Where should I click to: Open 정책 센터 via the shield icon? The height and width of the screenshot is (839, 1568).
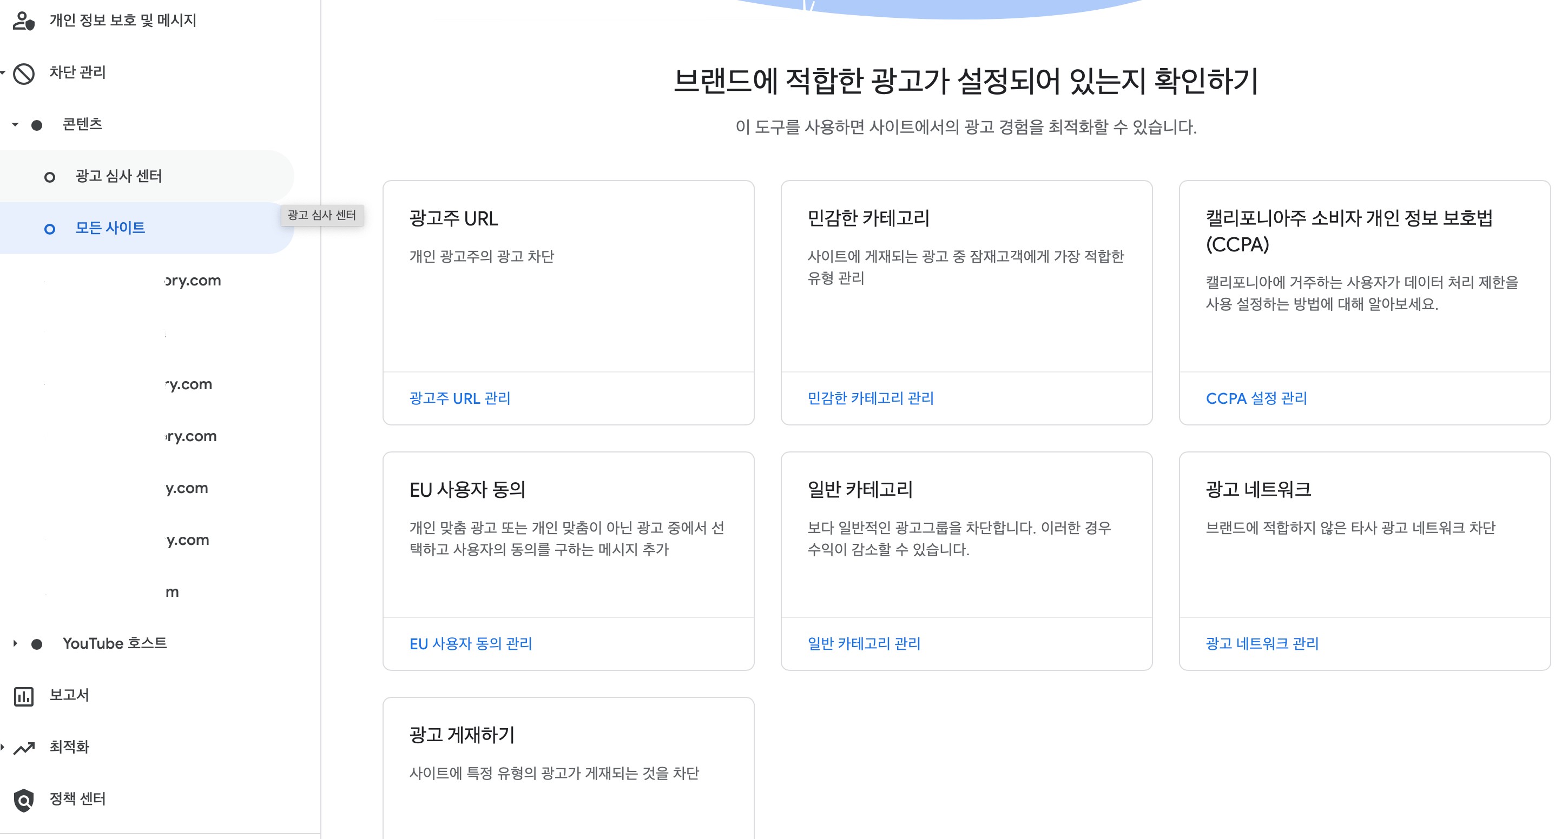[24, 799]
